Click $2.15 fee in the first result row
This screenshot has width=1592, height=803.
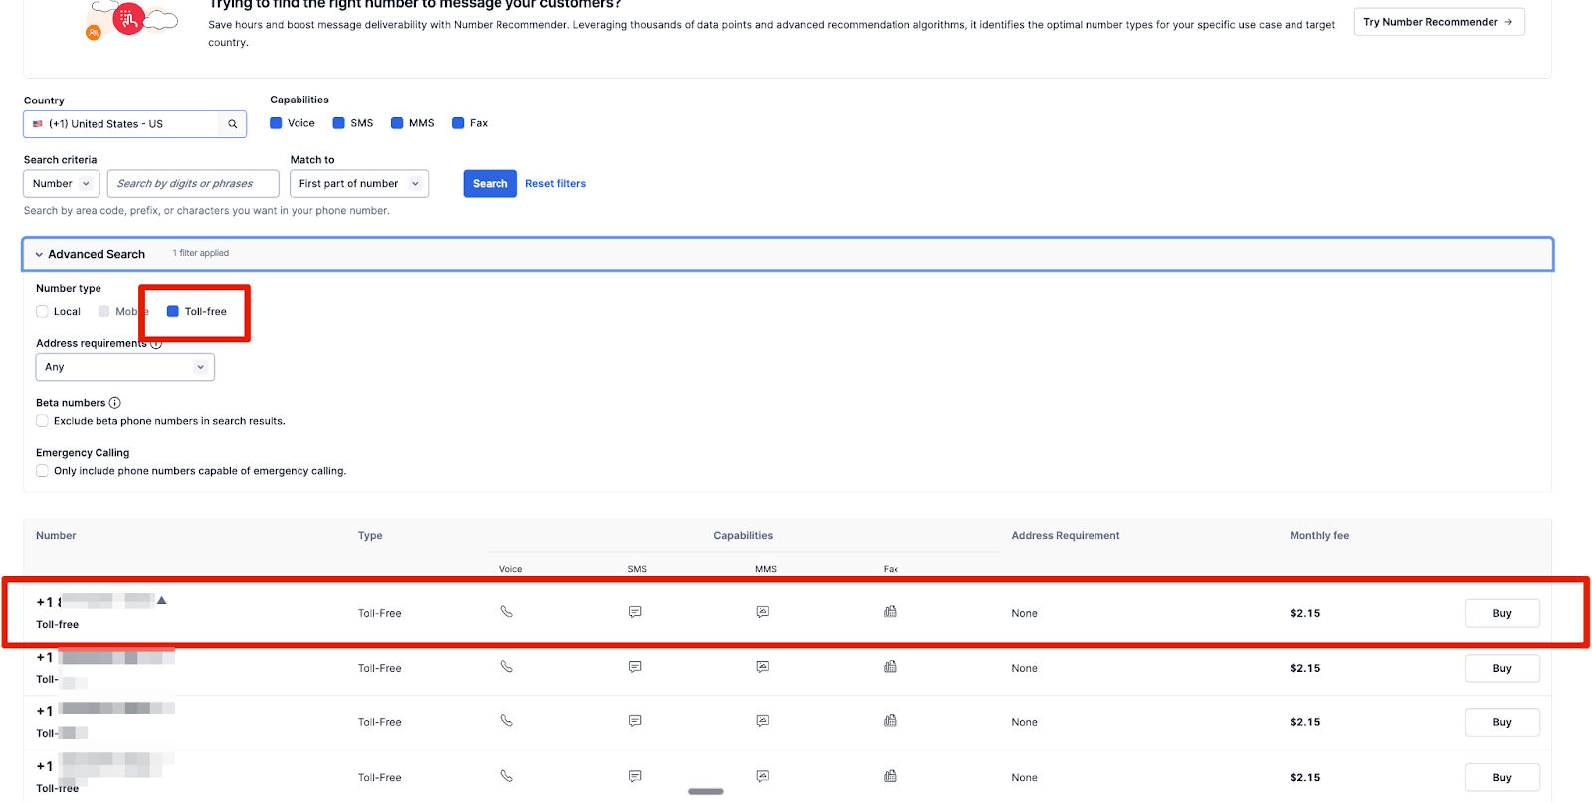click(1304, 613)
